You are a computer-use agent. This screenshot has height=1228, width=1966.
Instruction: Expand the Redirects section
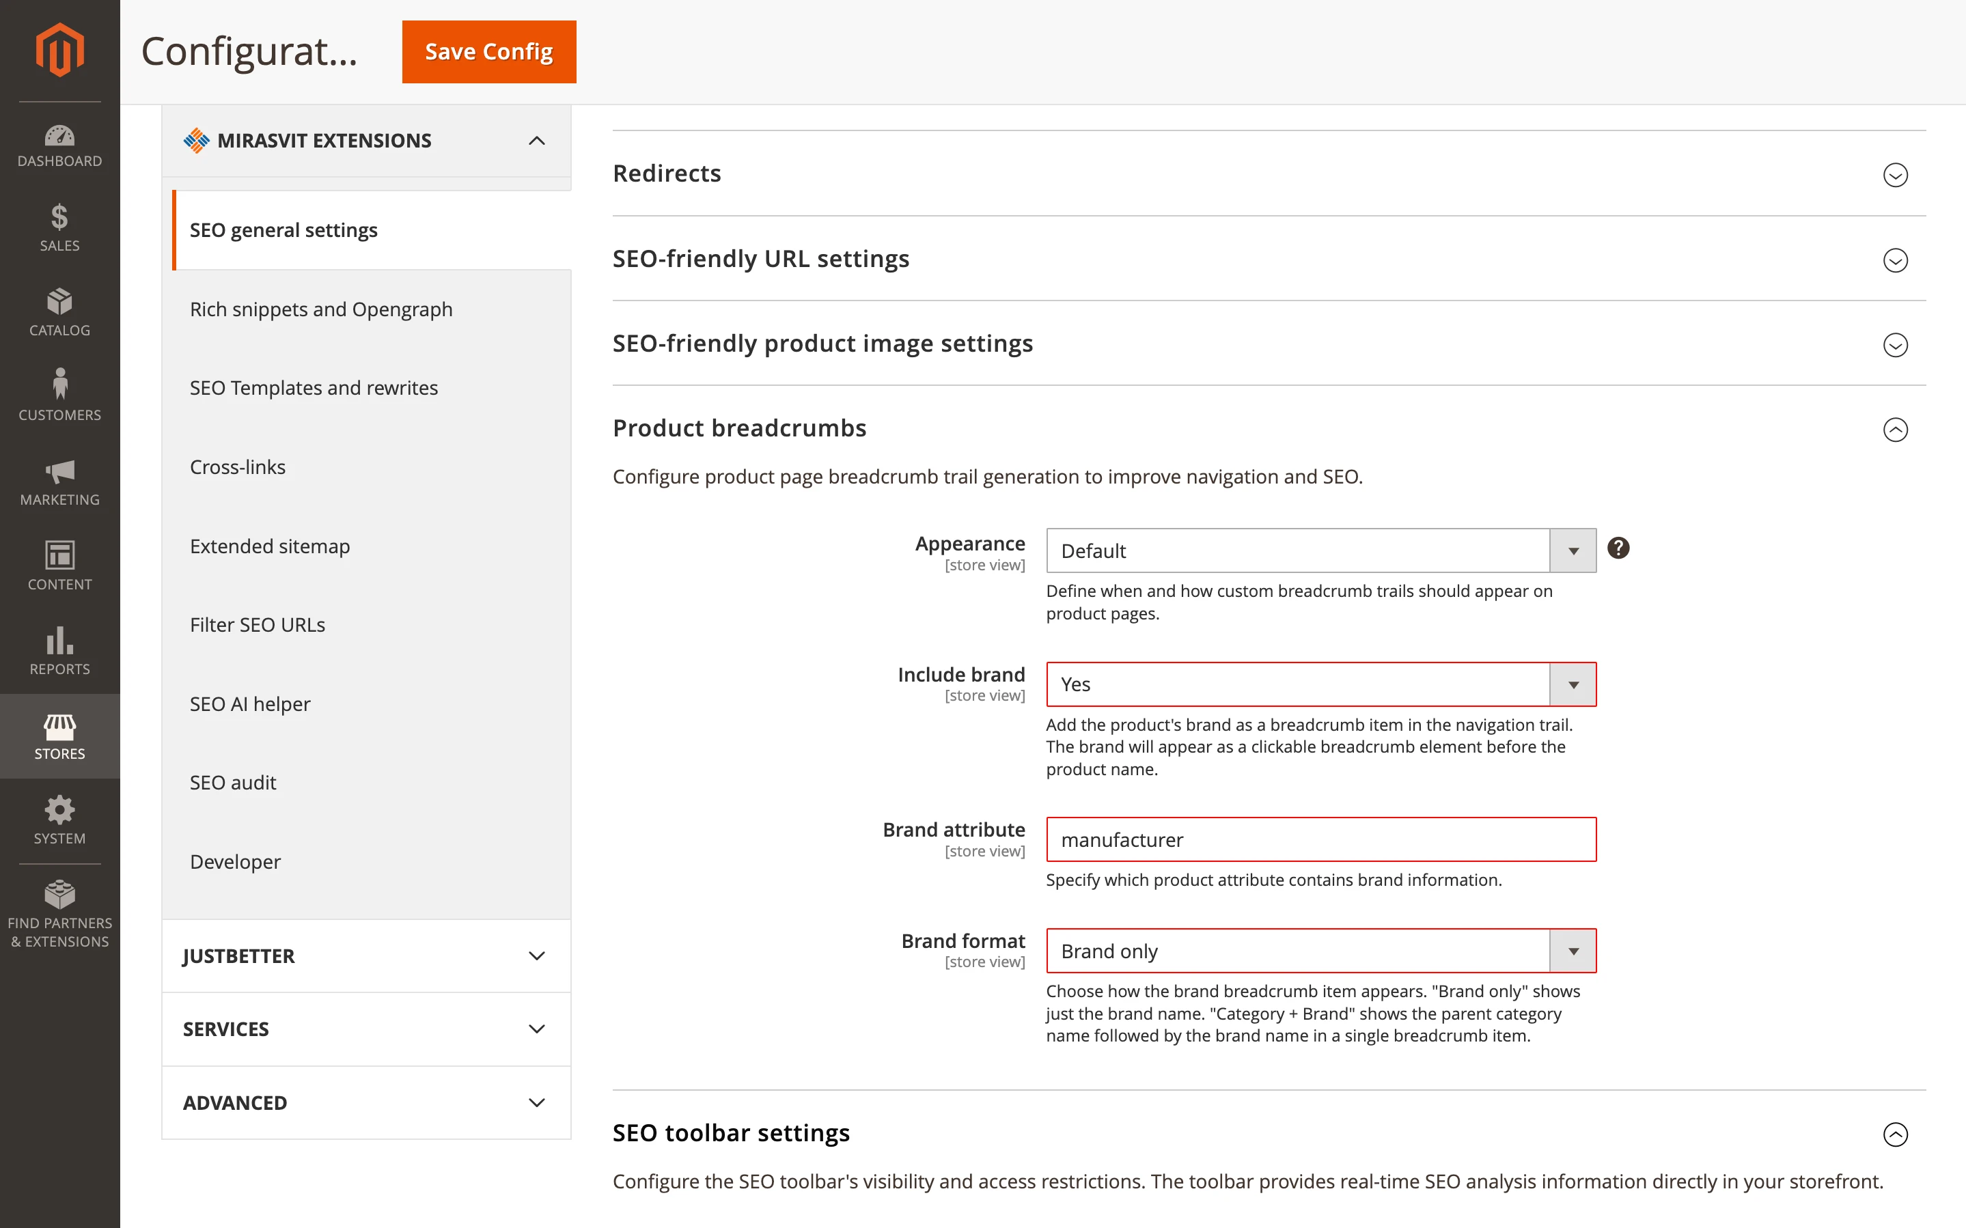click(x=1896, y=175)
